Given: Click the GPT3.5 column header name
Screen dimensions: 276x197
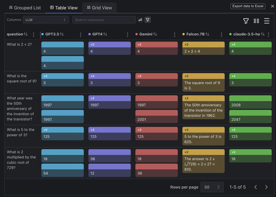Looking at the screenshot, I should click(x=52, y=34).
